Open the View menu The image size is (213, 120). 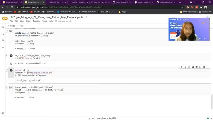coord(22,21)
